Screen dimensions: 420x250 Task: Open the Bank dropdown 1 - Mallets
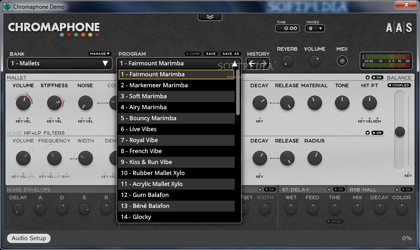[x=60, y=64]
